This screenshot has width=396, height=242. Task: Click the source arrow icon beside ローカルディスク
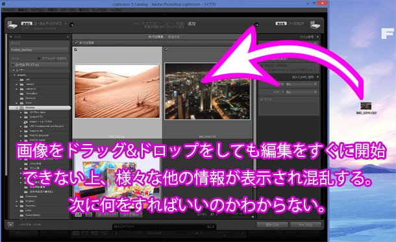click(71, 25)
